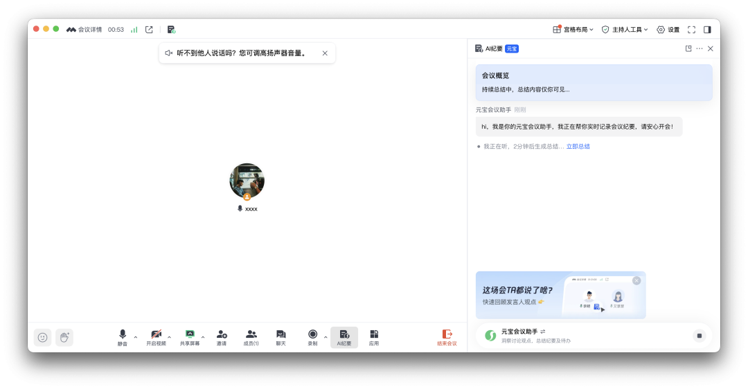Dismiss the speaker volume tip notification
Screen dimensions: 748x389
point(325,53)
